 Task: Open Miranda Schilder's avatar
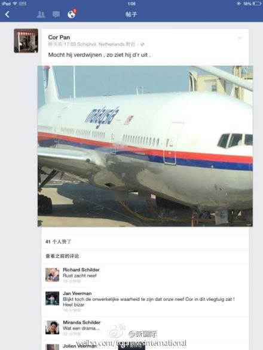(52, 327)
